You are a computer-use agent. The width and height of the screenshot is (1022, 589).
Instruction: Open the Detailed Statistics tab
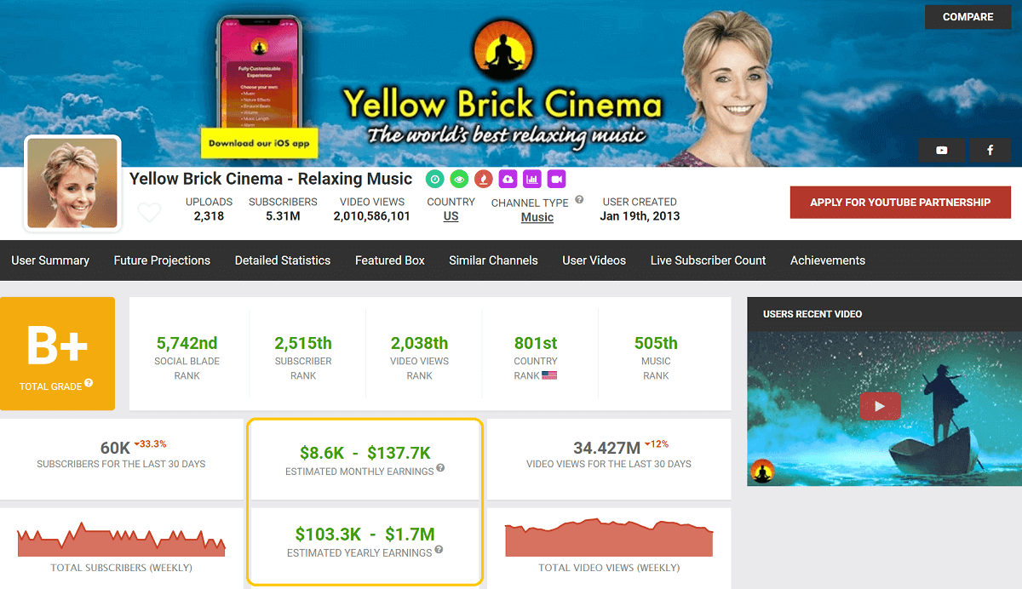pyautogui.click(x=283, y=260)
